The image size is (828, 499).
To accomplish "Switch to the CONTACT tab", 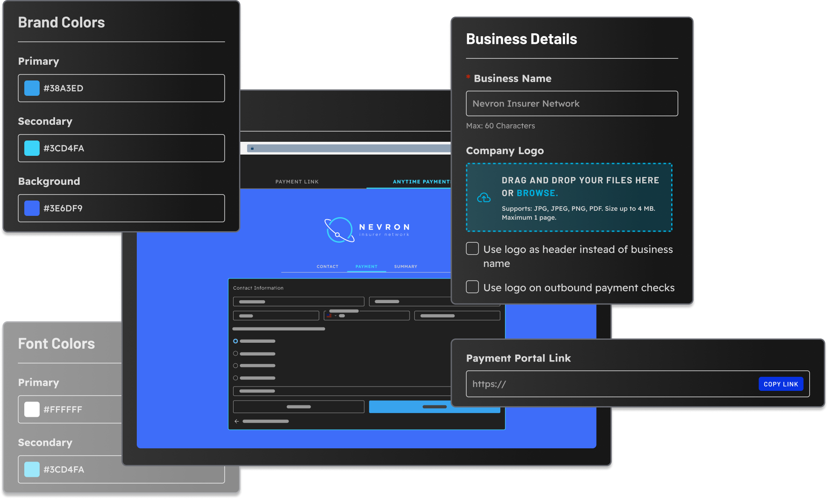I will (327, 266).
